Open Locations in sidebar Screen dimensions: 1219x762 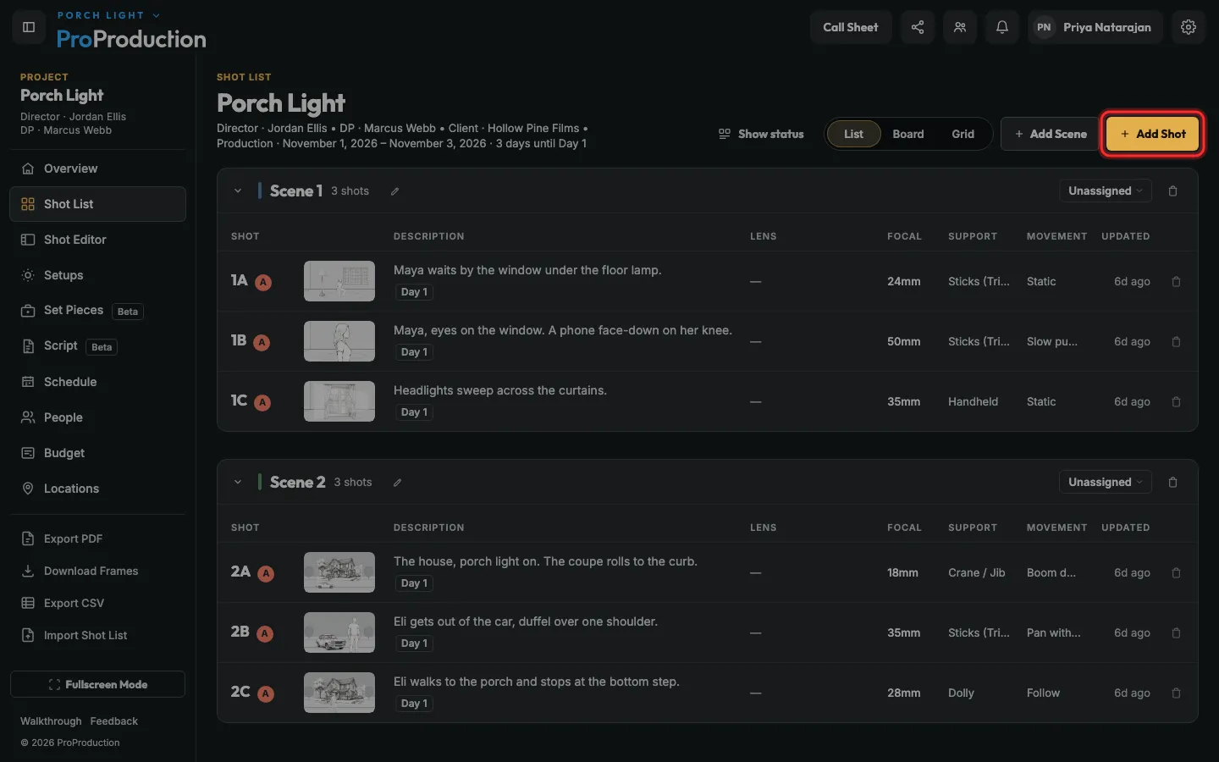(x=97, y=489)
